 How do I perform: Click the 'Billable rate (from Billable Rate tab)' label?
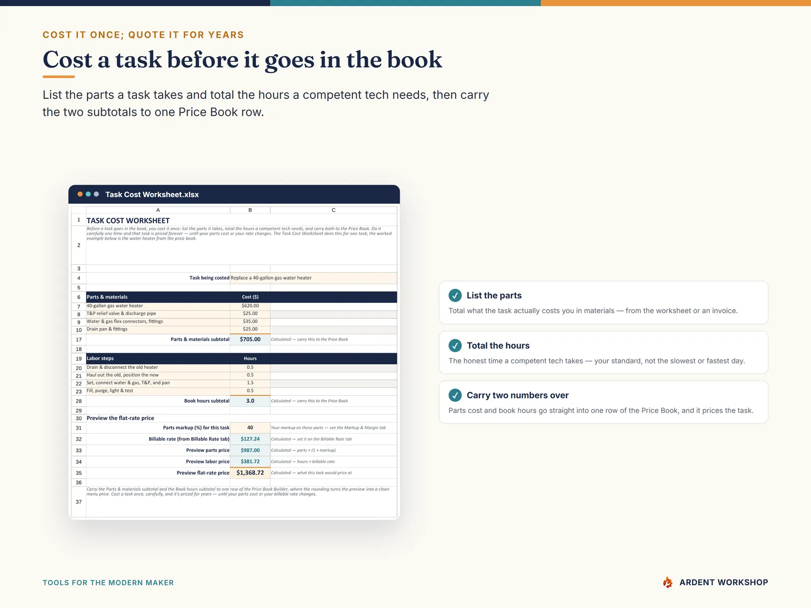pyautogui.click(x=189, y=439)
